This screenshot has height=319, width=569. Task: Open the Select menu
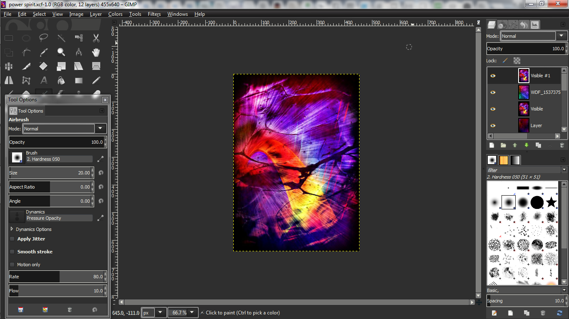[39, 14]
